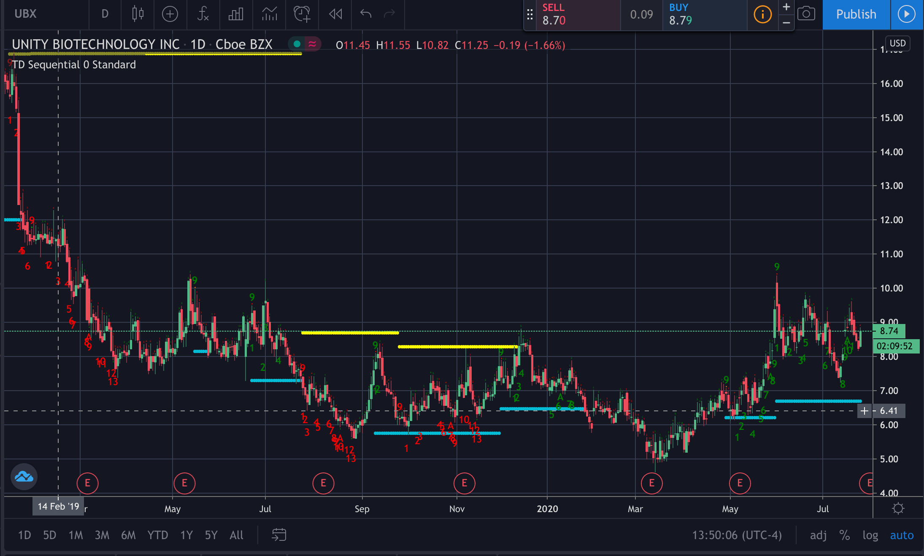Open the indicators fx menu

coord(203,14)
